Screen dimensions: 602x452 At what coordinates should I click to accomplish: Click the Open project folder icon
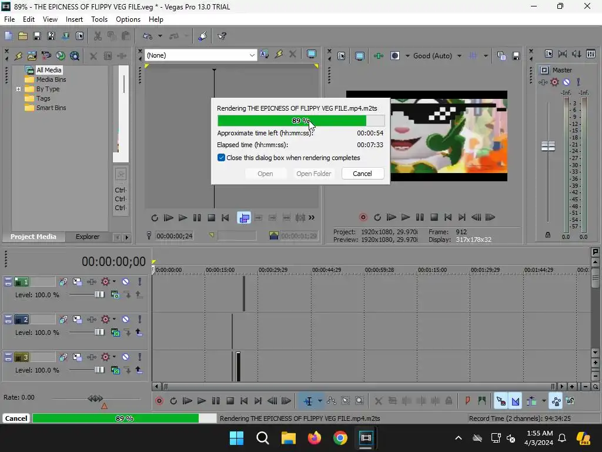(23, 36)
